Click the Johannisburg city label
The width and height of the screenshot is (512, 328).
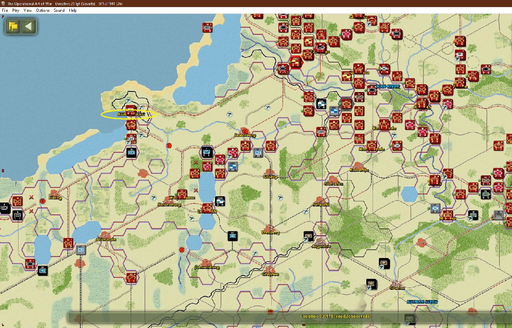click(206, 267)
